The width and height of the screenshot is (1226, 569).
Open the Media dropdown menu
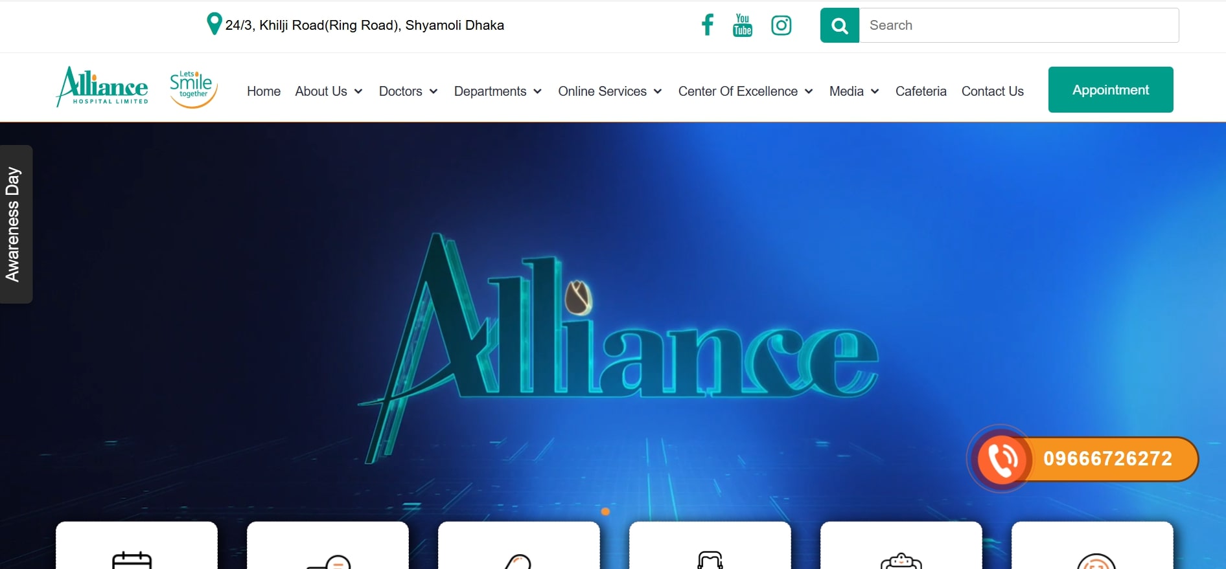tap(854, 91)
